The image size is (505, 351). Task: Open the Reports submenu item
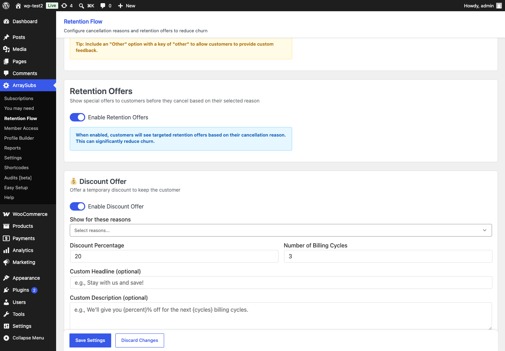click(12, 148)
